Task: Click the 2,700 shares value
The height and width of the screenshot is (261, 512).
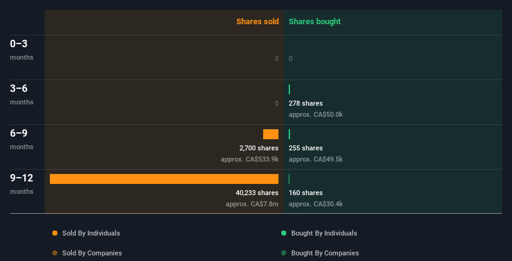Action: coord(259,148)
